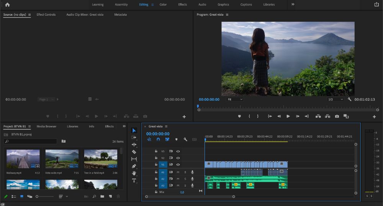Mute audio track A1
The height and width of the screenshot is (206, 383).
click(178, 172)
